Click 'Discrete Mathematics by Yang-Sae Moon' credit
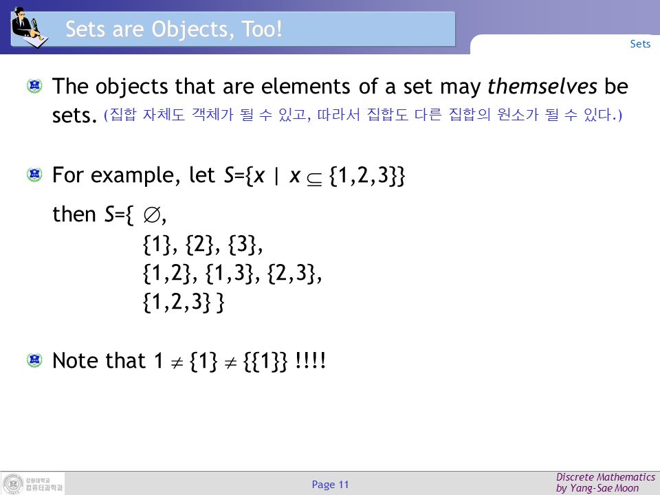 (605, 483)
